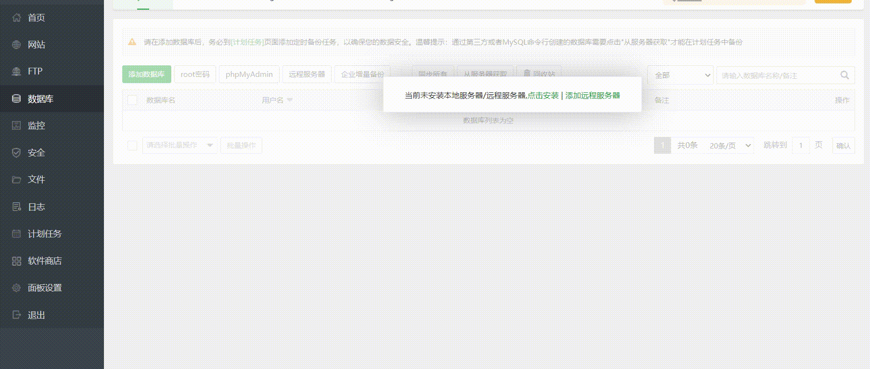The width and height of the screenshot is (870, 369).
Task: Follow the 计划任务 link in the notice
Action: pyautogui.click(x=247, y=42)
